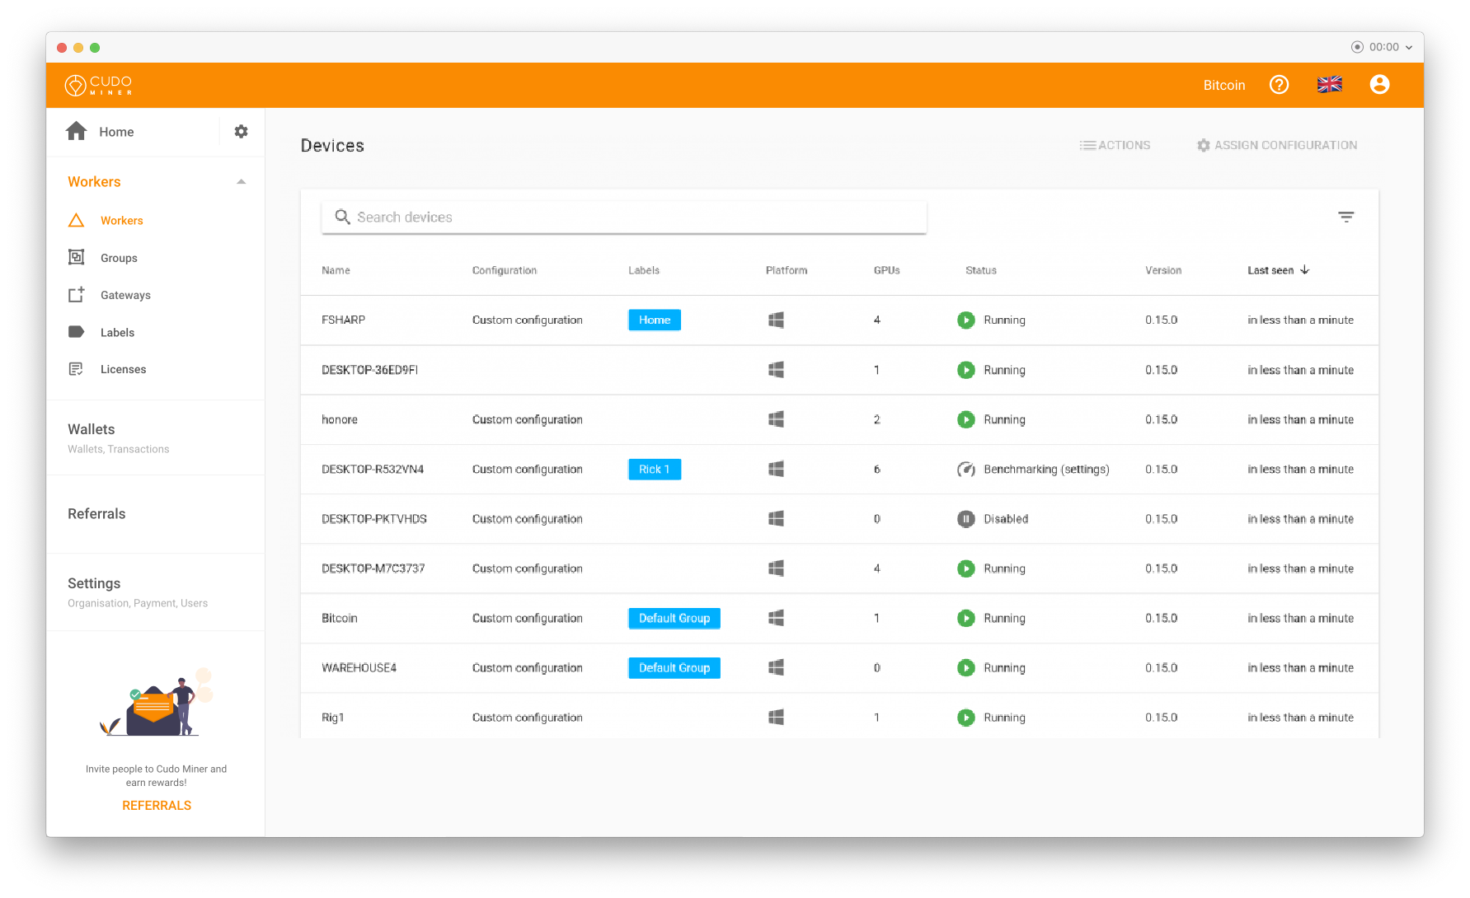Open the timer dropdown showing 00:00
Screen dimensions: 1470x898
coord(1382,47)
